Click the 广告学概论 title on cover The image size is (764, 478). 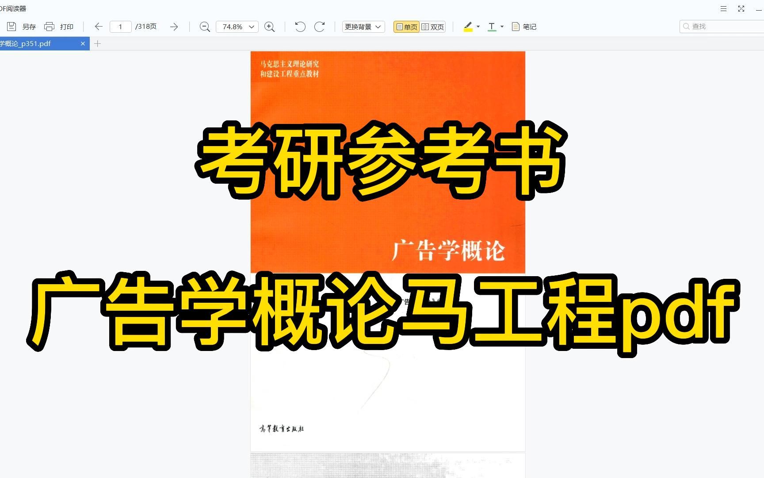[448, 251]
